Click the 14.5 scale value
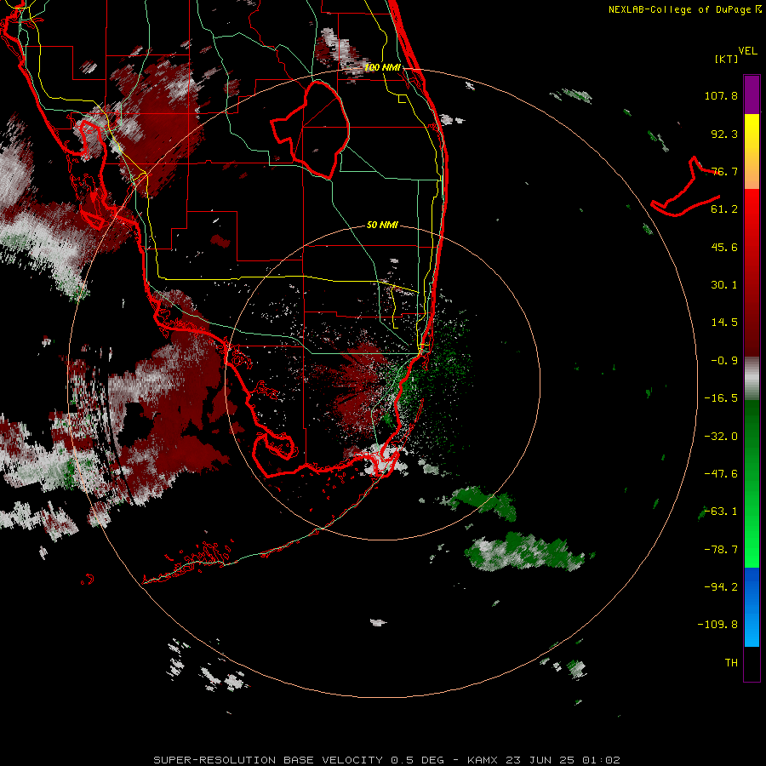The height and width of the screenshot is (766, 766). tap(724, 323)
